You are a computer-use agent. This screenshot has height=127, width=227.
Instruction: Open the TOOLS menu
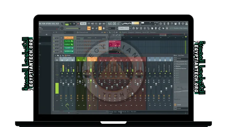53,24
